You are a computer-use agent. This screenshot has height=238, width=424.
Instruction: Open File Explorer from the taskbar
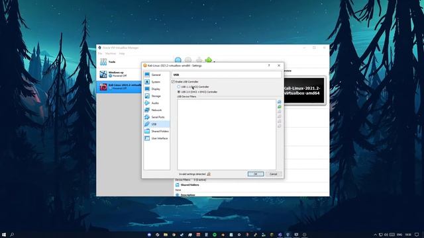point(165,235)
